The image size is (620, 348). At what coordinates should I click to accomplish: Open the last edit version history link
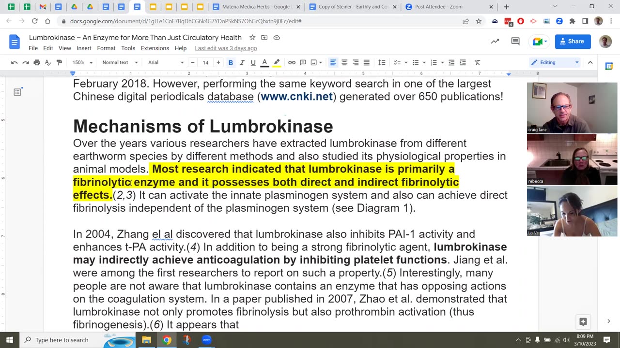(226, 48)
